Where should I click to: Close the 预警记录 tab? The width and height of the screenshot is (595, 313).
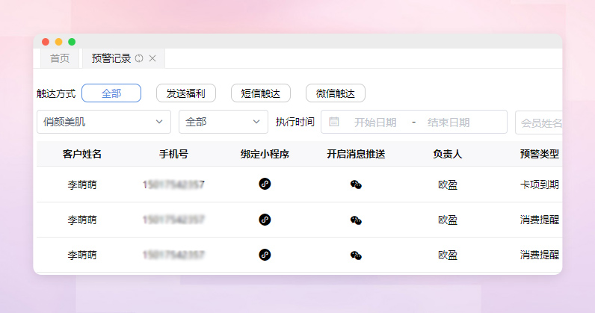[x=152, y=58]
